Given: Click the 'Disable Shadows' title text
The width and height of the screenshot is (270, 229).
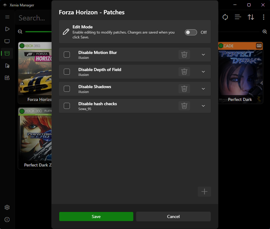Looking at the screenshot, I should 95,87.
